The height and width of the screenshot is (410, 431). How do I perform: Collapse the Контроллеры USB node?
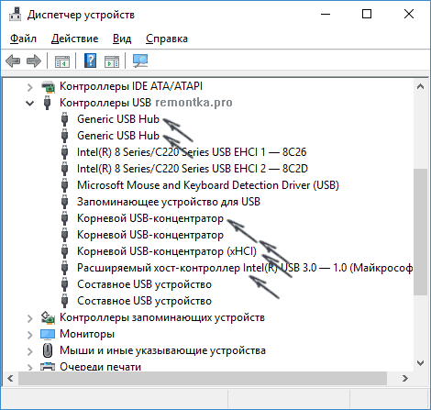(x=29, y=104)
